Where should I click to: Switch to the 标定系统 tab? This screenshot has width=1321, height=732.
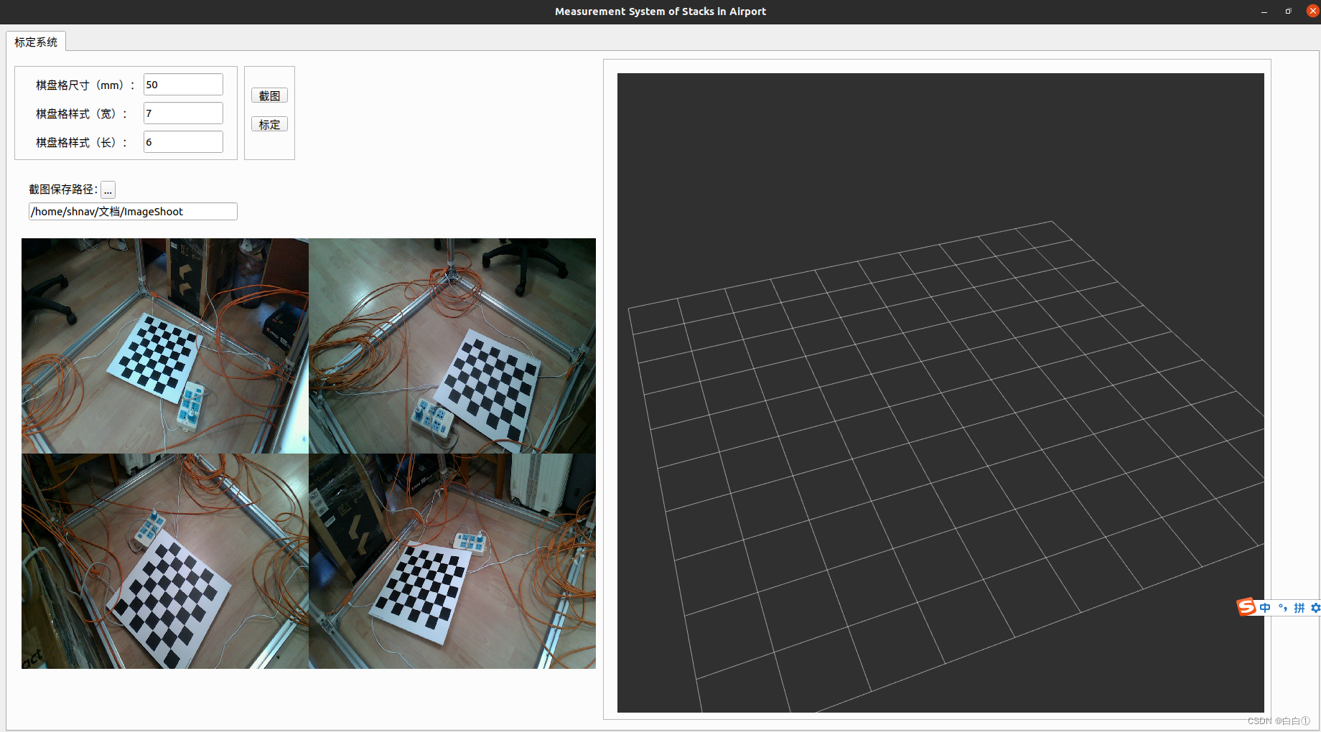pyautogui.click(x=35, y=42)
